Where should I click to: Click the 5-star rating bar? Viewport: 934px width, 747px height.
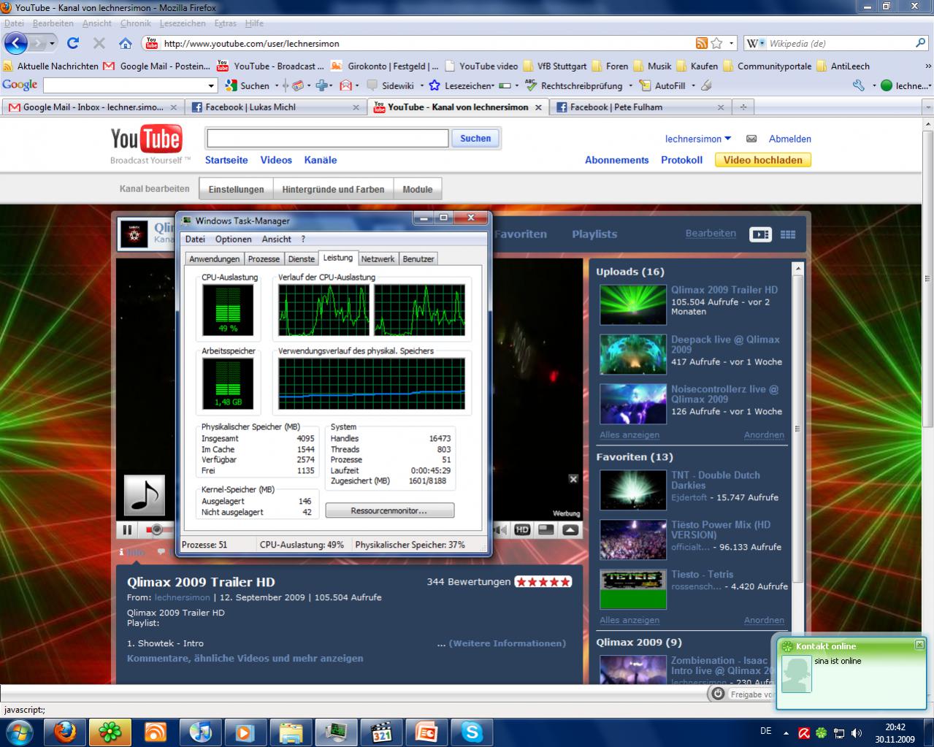543,582
